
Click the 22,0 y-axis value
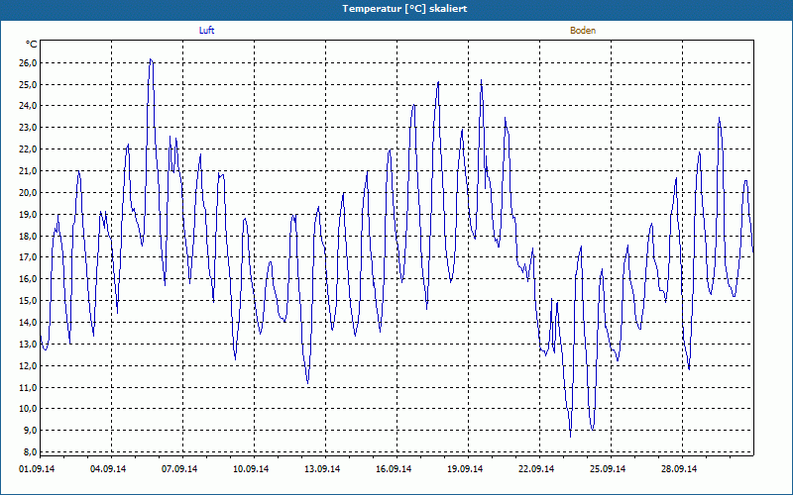[29, 149]
